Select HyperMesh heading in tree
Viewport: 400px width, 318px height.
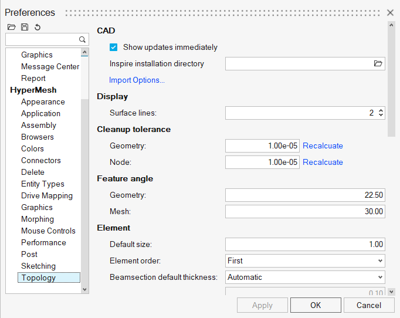click(x=33, y=90)
